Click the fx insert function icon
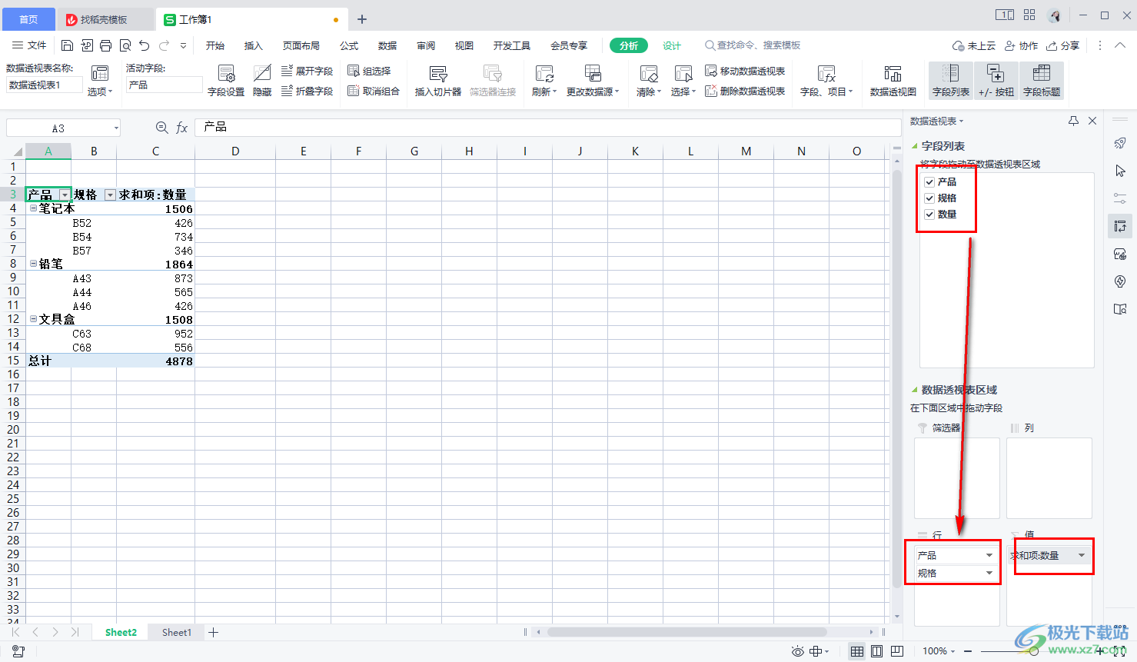Image resolution: width=1137 pixels, height=662 pixels. coord(182,128)
